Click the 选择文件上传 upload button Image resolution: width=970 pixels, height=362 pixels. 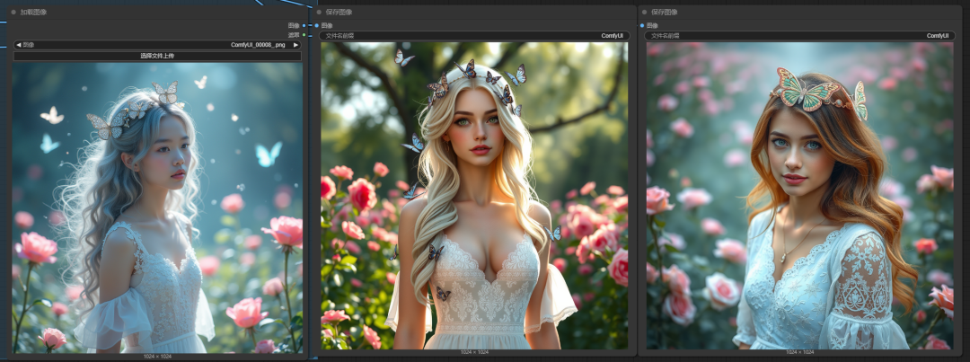pos(157,56)
